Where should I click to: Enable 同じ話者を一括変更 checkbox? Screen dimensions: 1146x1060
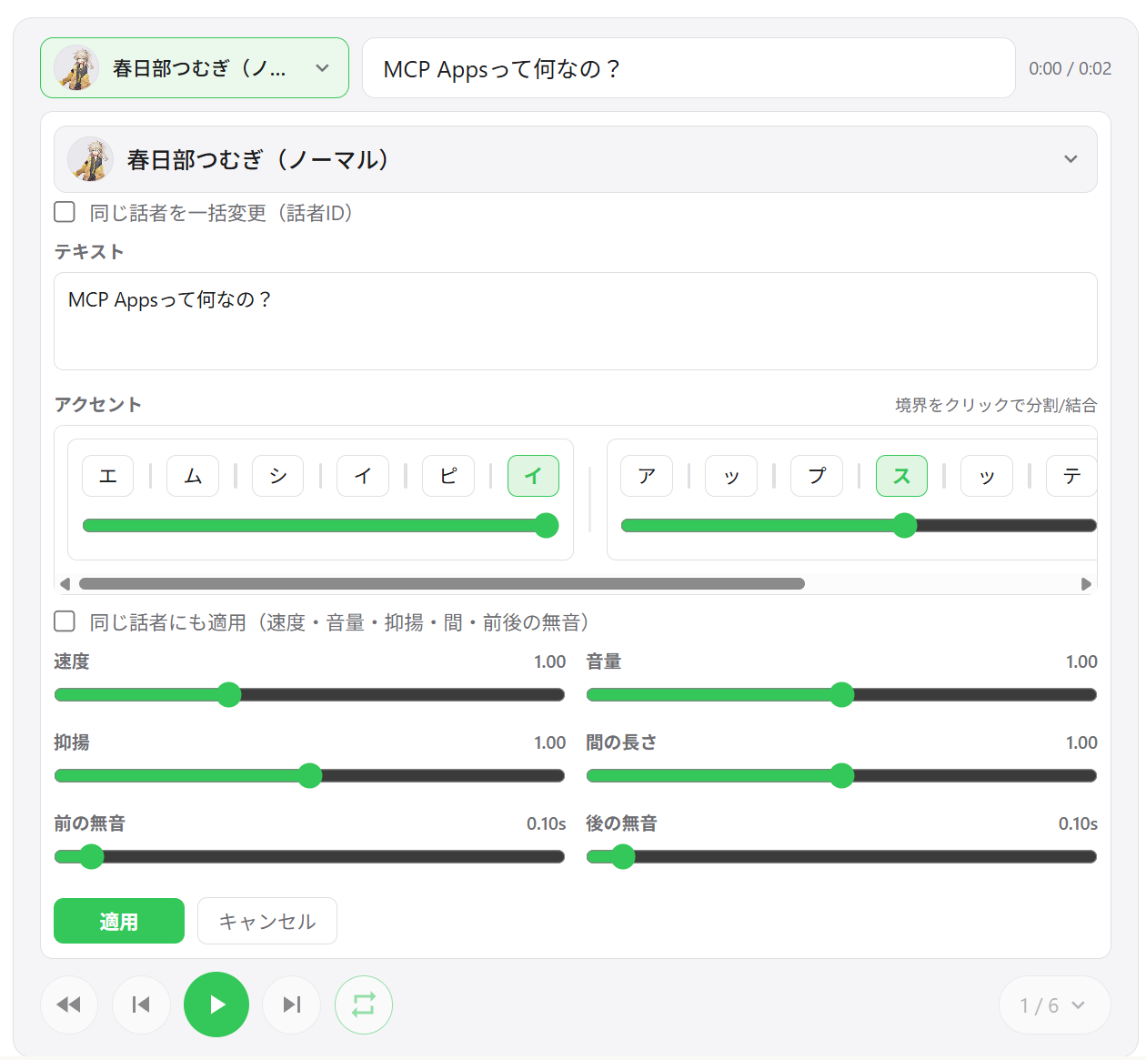[65, 212]
